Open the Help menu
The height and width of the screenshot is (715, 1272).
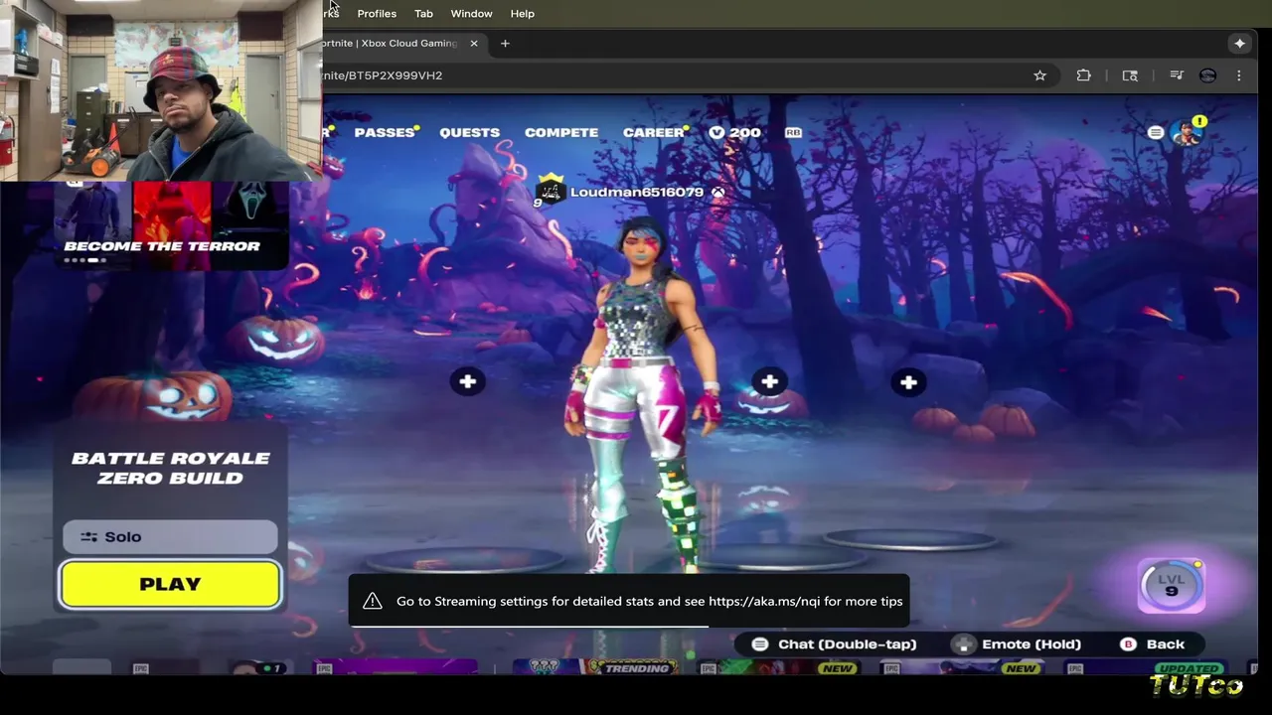tap(523, 14)
